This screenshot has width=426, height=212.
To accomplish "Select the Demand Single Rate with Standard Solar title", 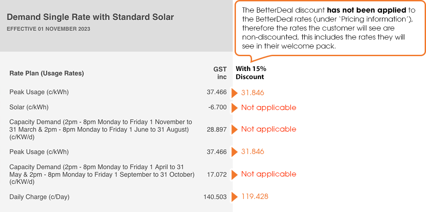I will (x=90, y=17).
